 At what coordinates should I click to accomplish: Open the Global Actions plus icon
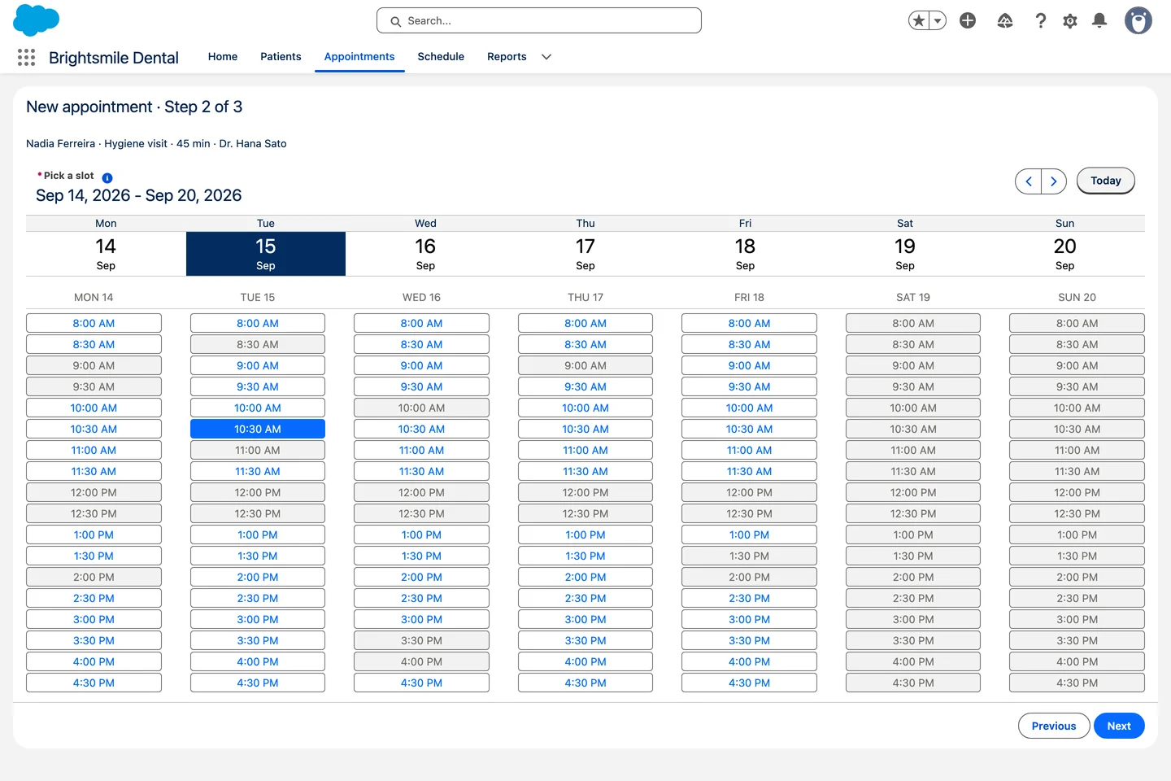(x=968, y=21)
